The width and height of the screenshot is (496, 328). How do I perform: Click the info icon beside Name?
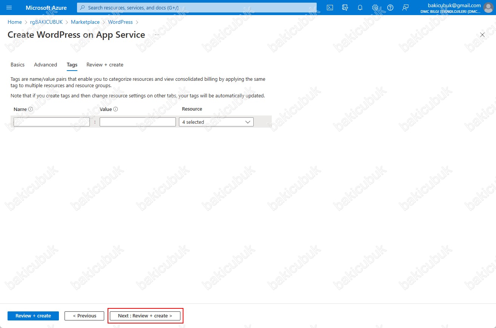point(31,109)
